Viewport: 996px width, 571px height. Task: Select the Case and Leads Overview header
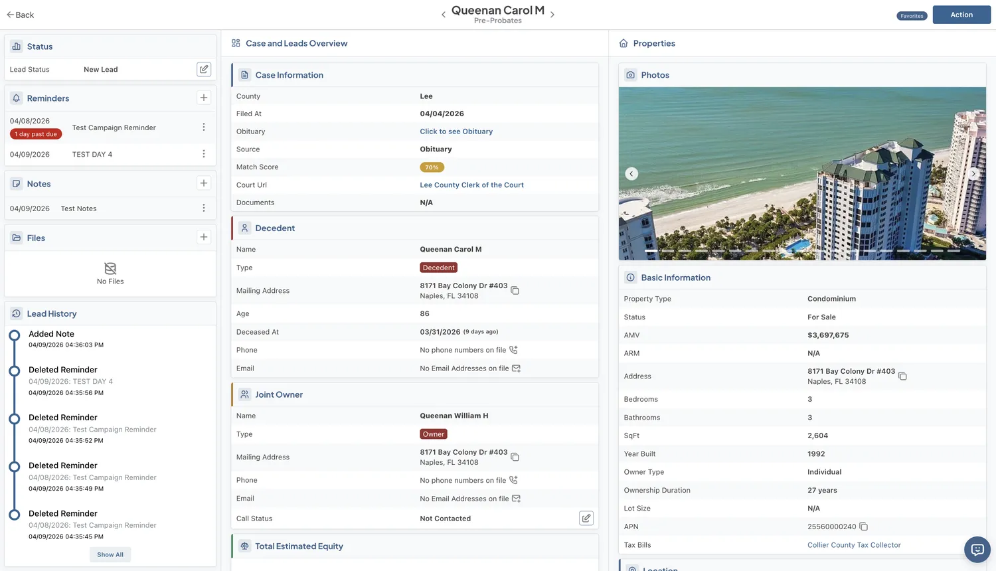(x=296, y=42)
